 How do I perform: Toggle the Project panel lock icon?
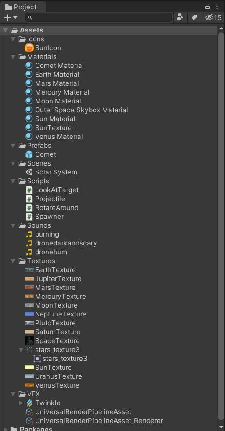tap(208, 6)
